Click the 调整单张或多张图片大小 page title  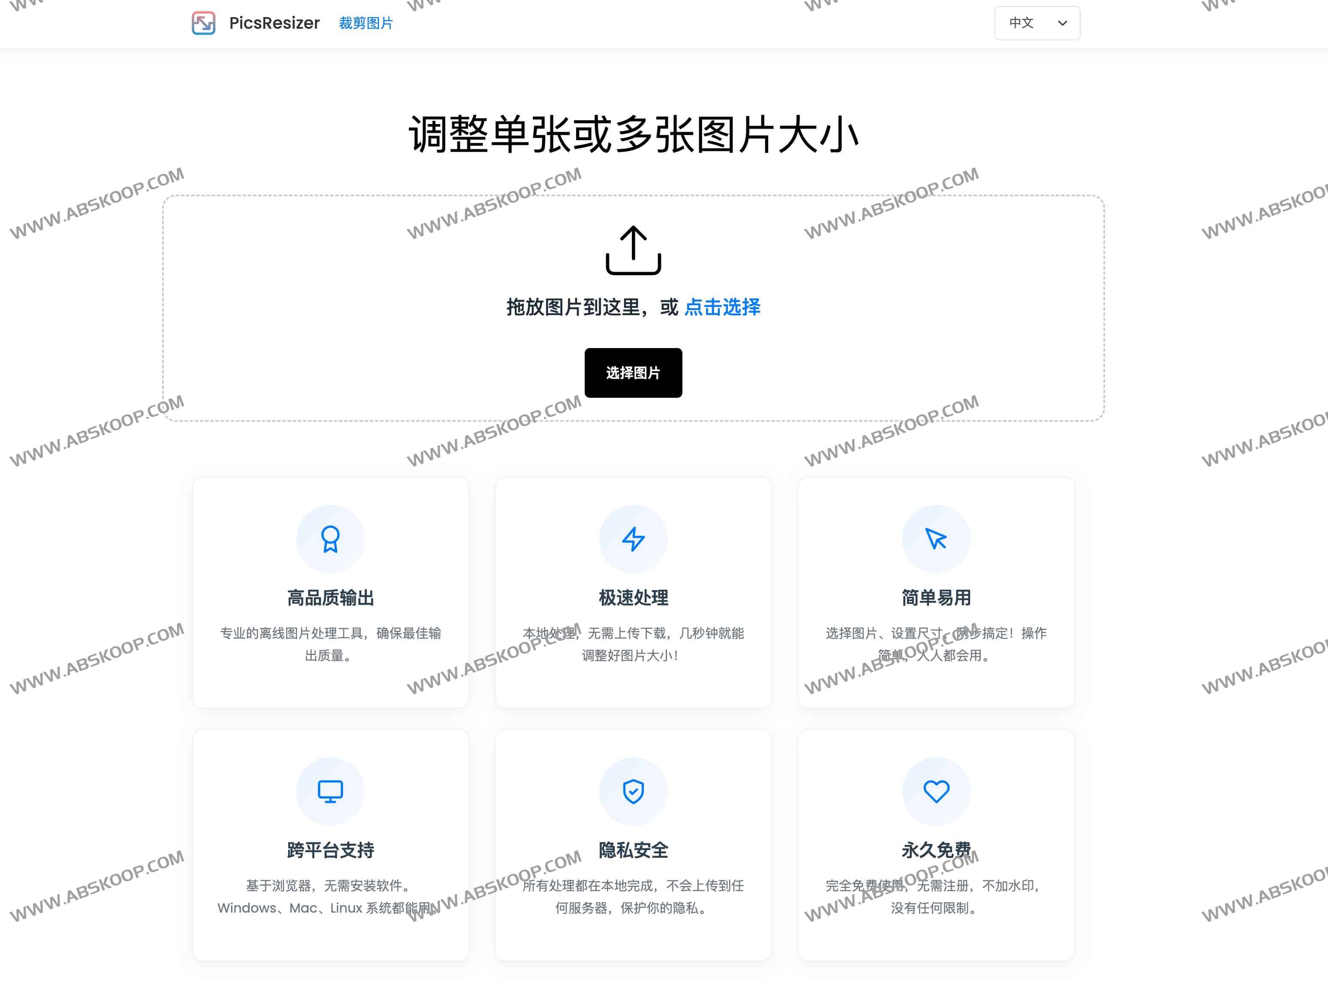pyautogui.click(x=633, y=135)
